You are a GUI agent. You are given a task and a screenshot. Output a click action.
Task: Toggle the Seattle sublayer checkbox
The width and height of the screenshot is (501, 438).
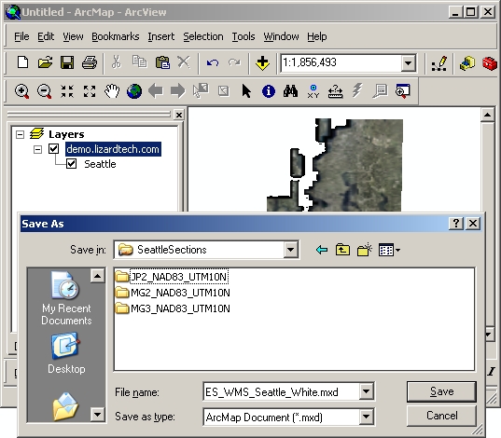[71, 164]
